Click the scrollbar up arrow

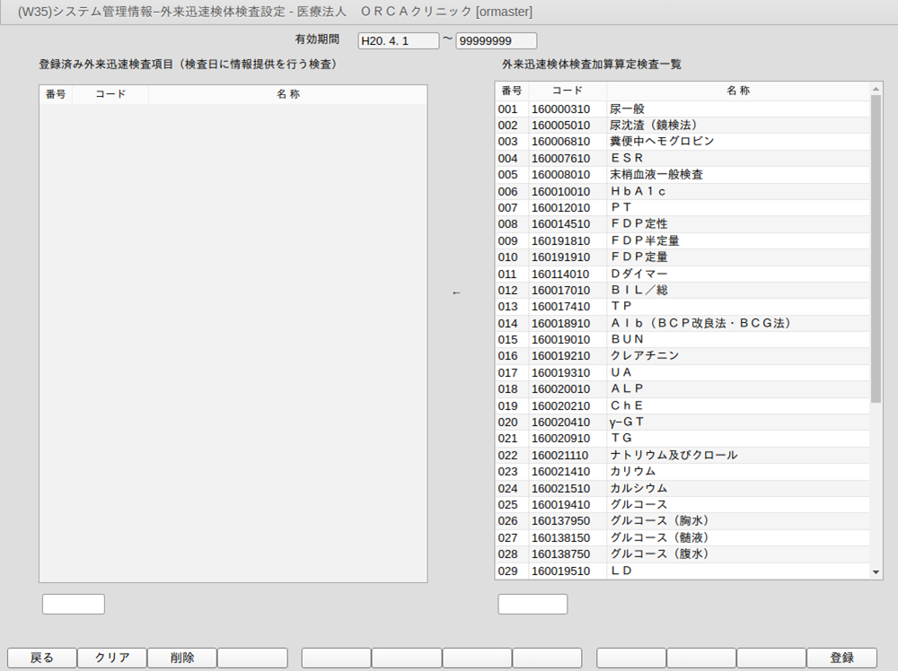[x=876, y=89]
